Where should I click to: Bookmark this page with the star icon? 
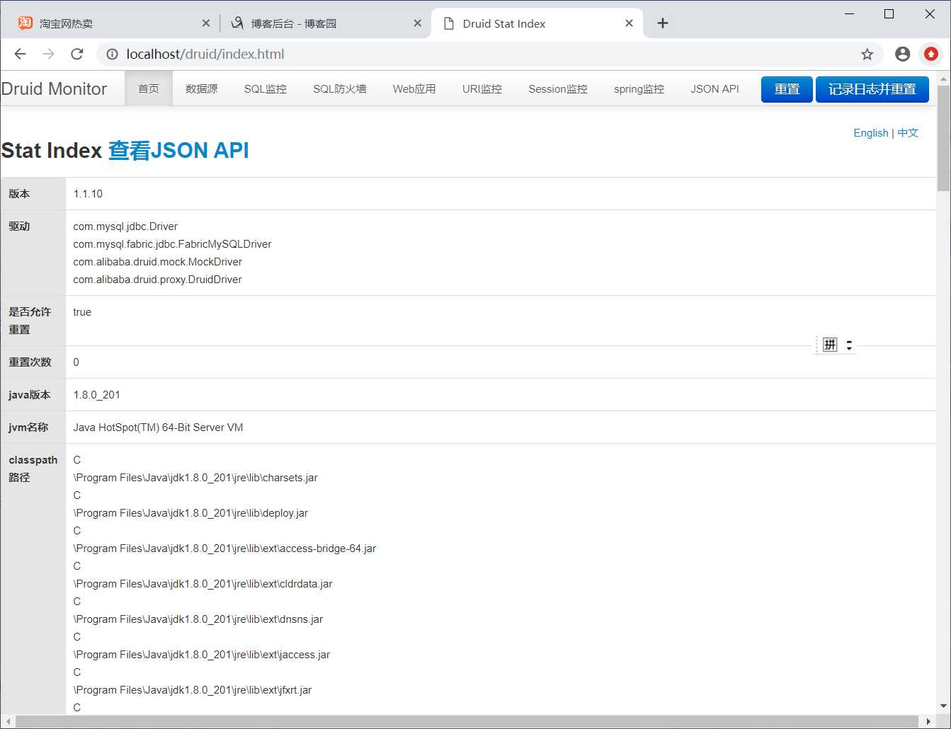tap(867, 54)
